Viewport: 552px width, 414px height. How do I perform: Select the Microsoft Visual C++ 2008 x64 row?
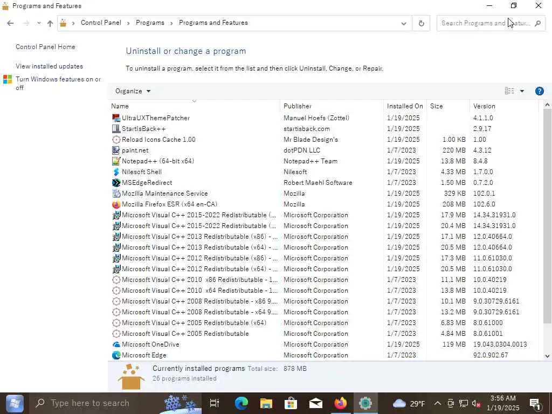(323, 312)
